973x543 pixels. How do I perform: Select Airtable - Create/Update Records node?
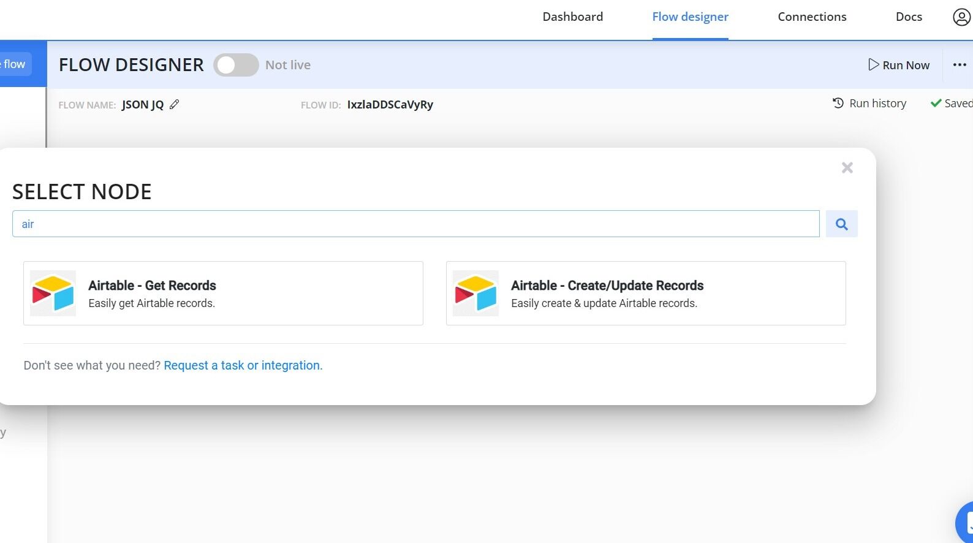646,293
